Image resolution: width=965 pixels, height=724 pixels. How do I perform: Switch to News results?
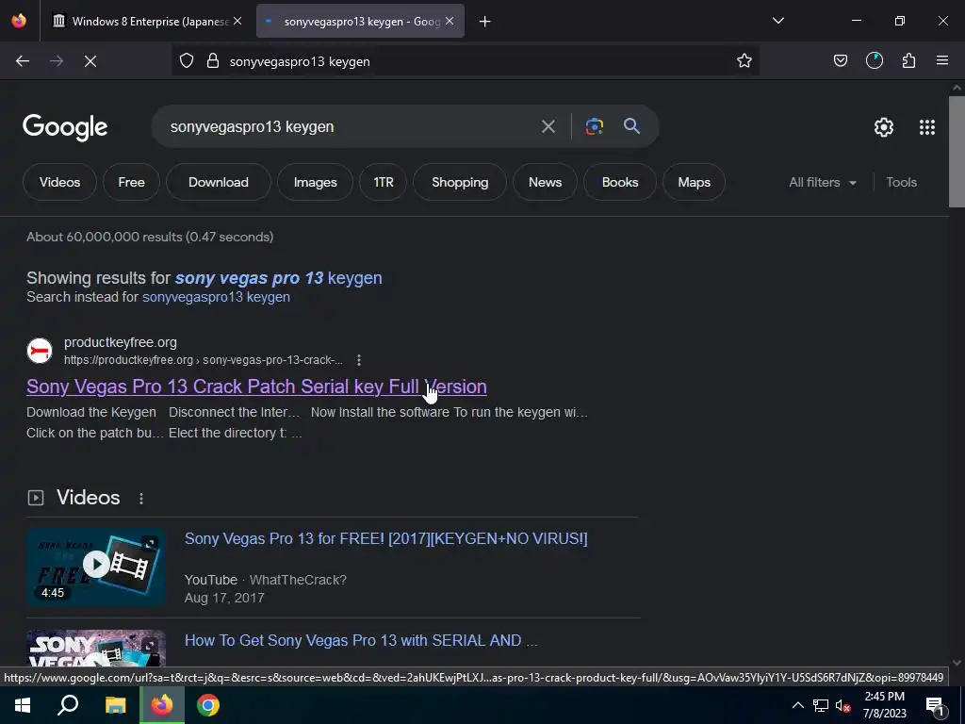click(x=546, y=182)
